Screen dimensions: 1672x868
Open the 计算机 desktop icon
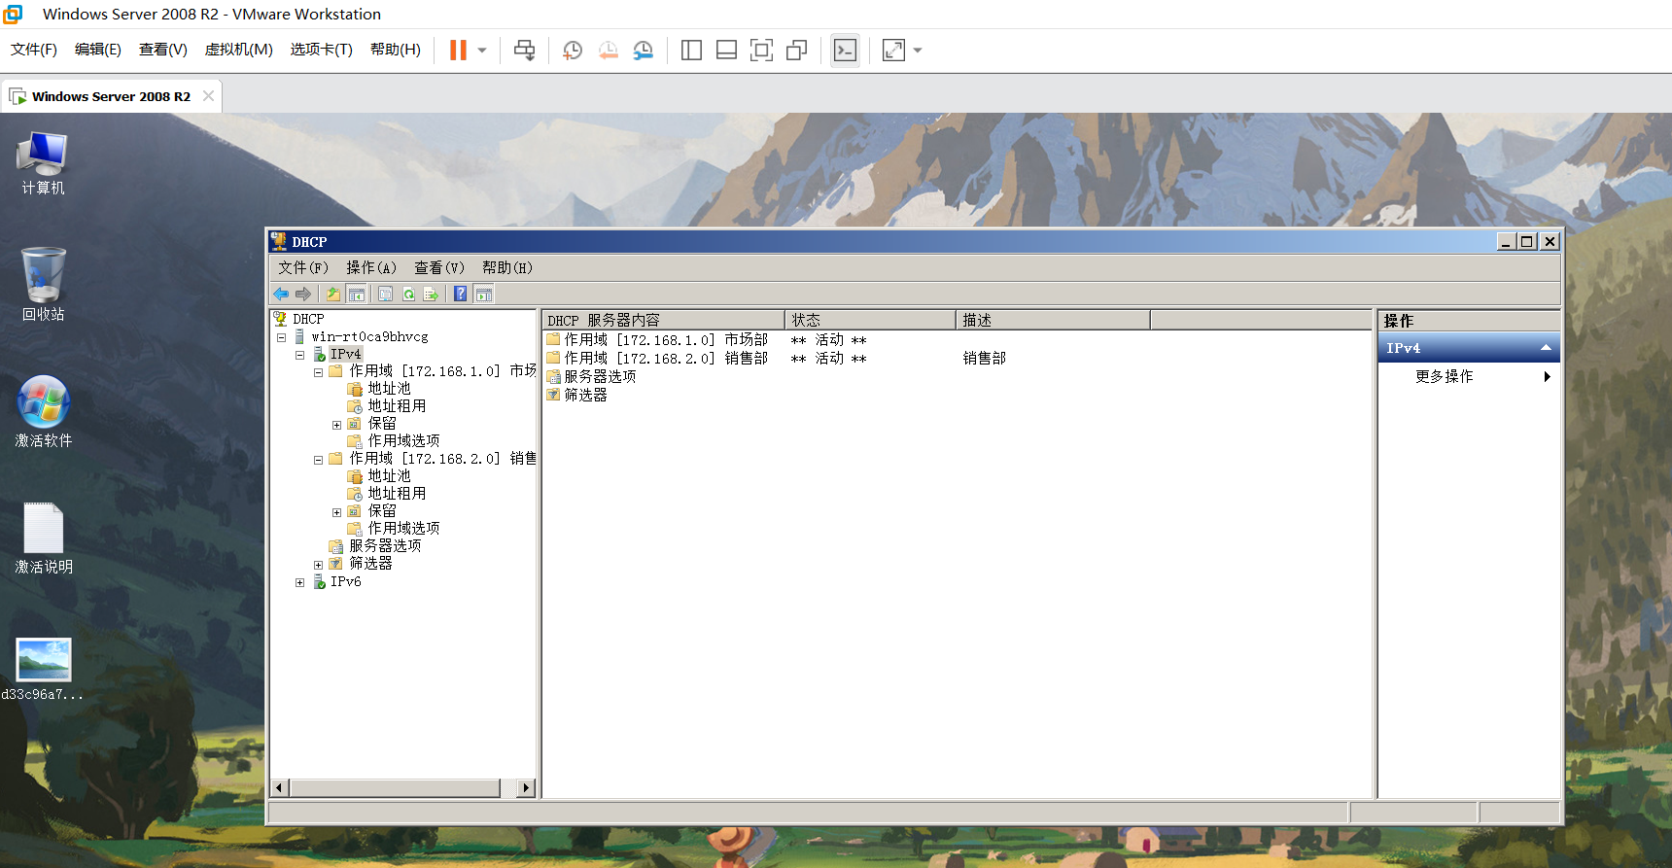(x=43, y=163)
